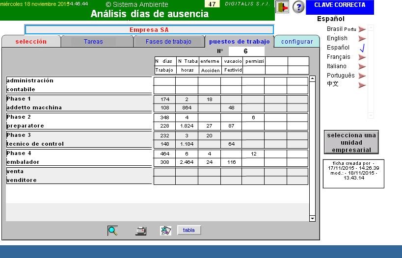The height and width of the screenshot is (258, 402).
Task: Click the N° field showing 6
Action: (246, 51)
